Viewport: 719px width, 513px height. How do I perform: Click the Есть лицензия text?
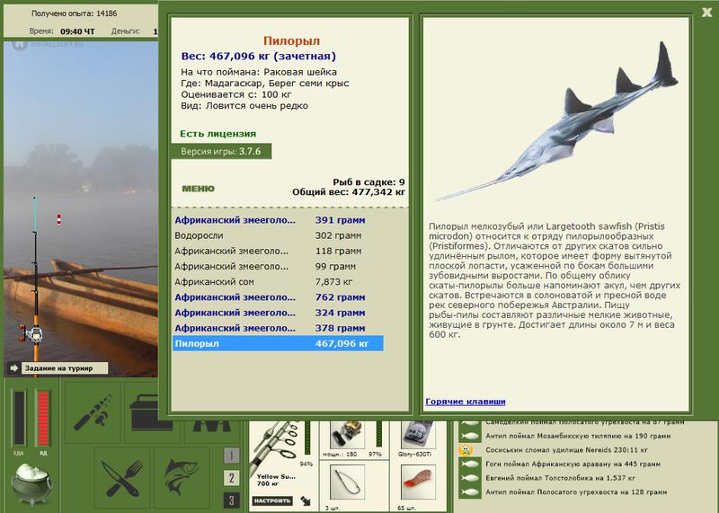pyautogui.click(x=217, y=134)
